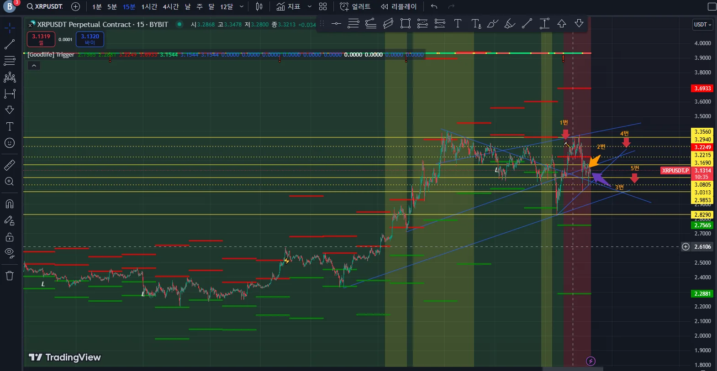Image resolution: width=717 pixels, height=371 pixels.
Task: Click the XRPUSDT Perpetual Contract chart title
Action: tap(103, 25)
